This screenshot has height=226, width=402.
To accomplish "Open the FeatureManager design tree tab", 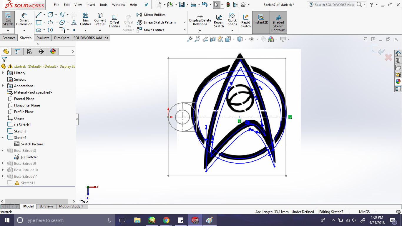I will [x=6, y=51].
